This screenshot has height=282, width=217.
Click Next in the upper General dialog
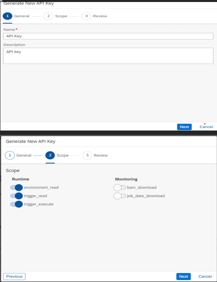click(x=184, y=127)
